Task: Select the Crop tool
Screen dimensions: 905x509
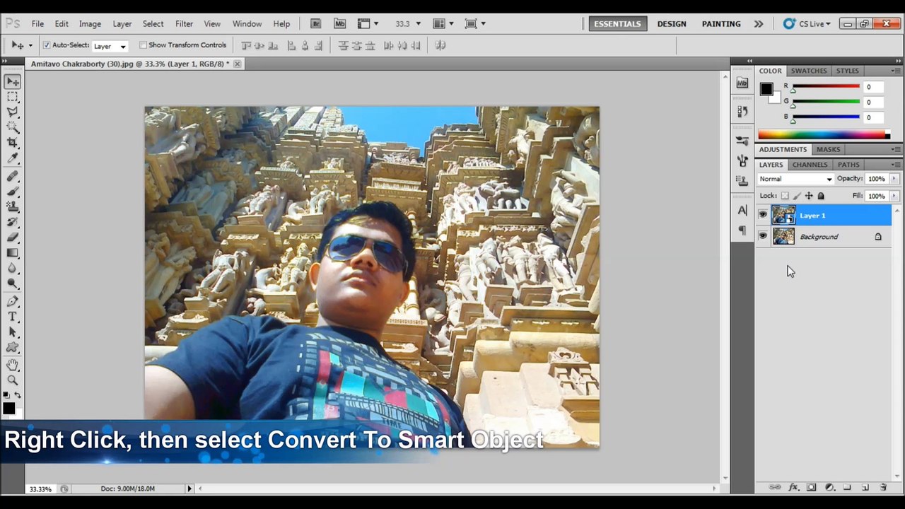Action: pyautogui.click(x=13, y=143)
